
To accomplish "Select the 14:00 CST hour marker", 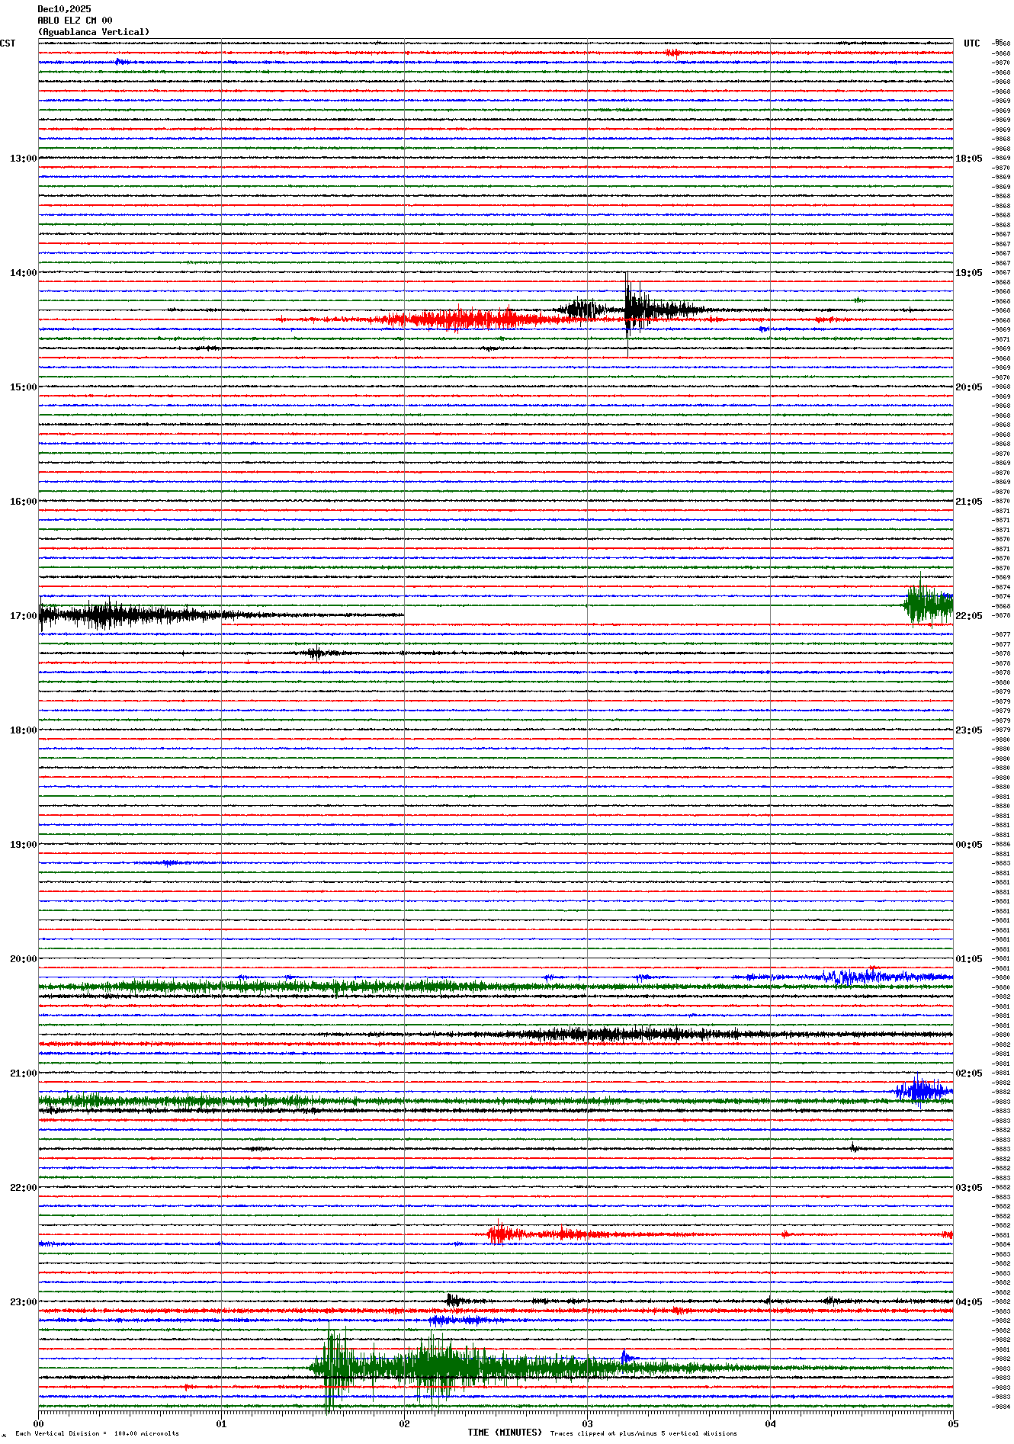I will 23,273.
